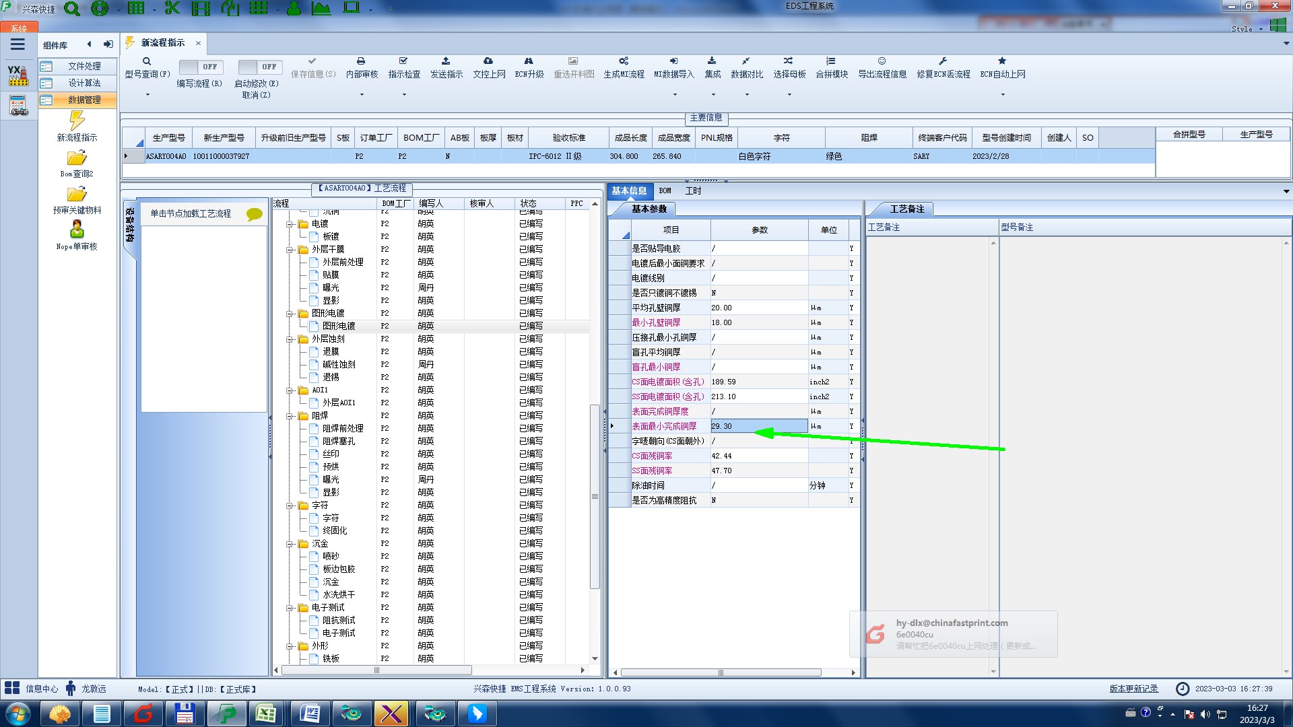1293x727 pixels.
Task: Switch to the BOM tab
Action: pos(665,191)
